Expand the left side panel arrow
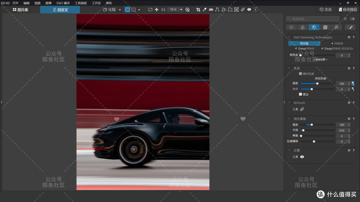The image size is (360, 202). point(1,102)
